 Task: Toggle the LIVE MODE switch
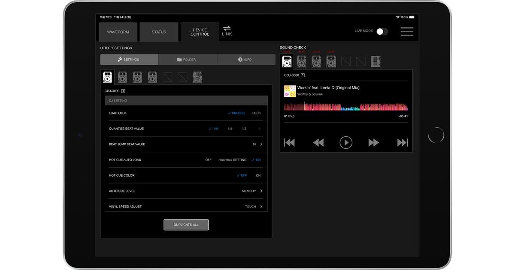(382, 31)
